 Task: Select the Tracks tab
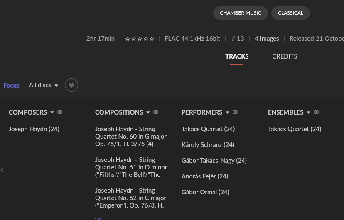click(x=237, y=56)
